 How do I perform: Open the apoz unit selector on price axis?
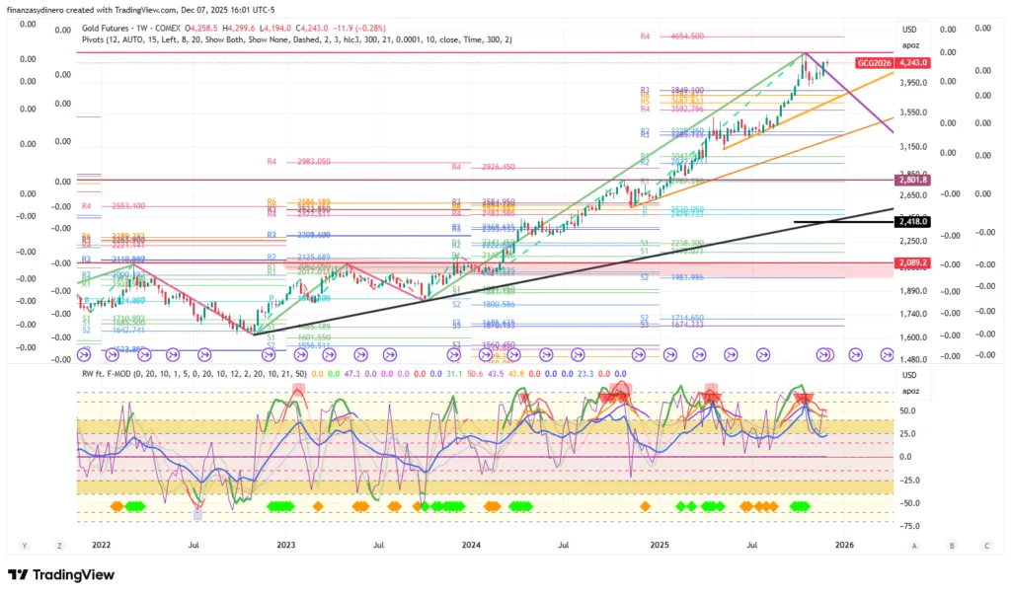click(910, 45)
